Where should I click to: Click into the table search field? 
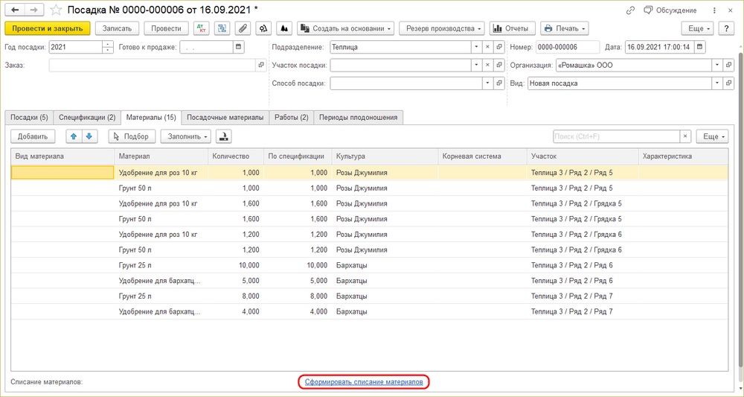tap(616, 136)
